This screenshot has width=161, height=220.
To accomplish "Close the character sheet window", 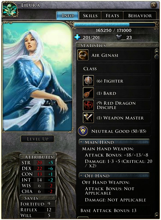I will point(154,5).
